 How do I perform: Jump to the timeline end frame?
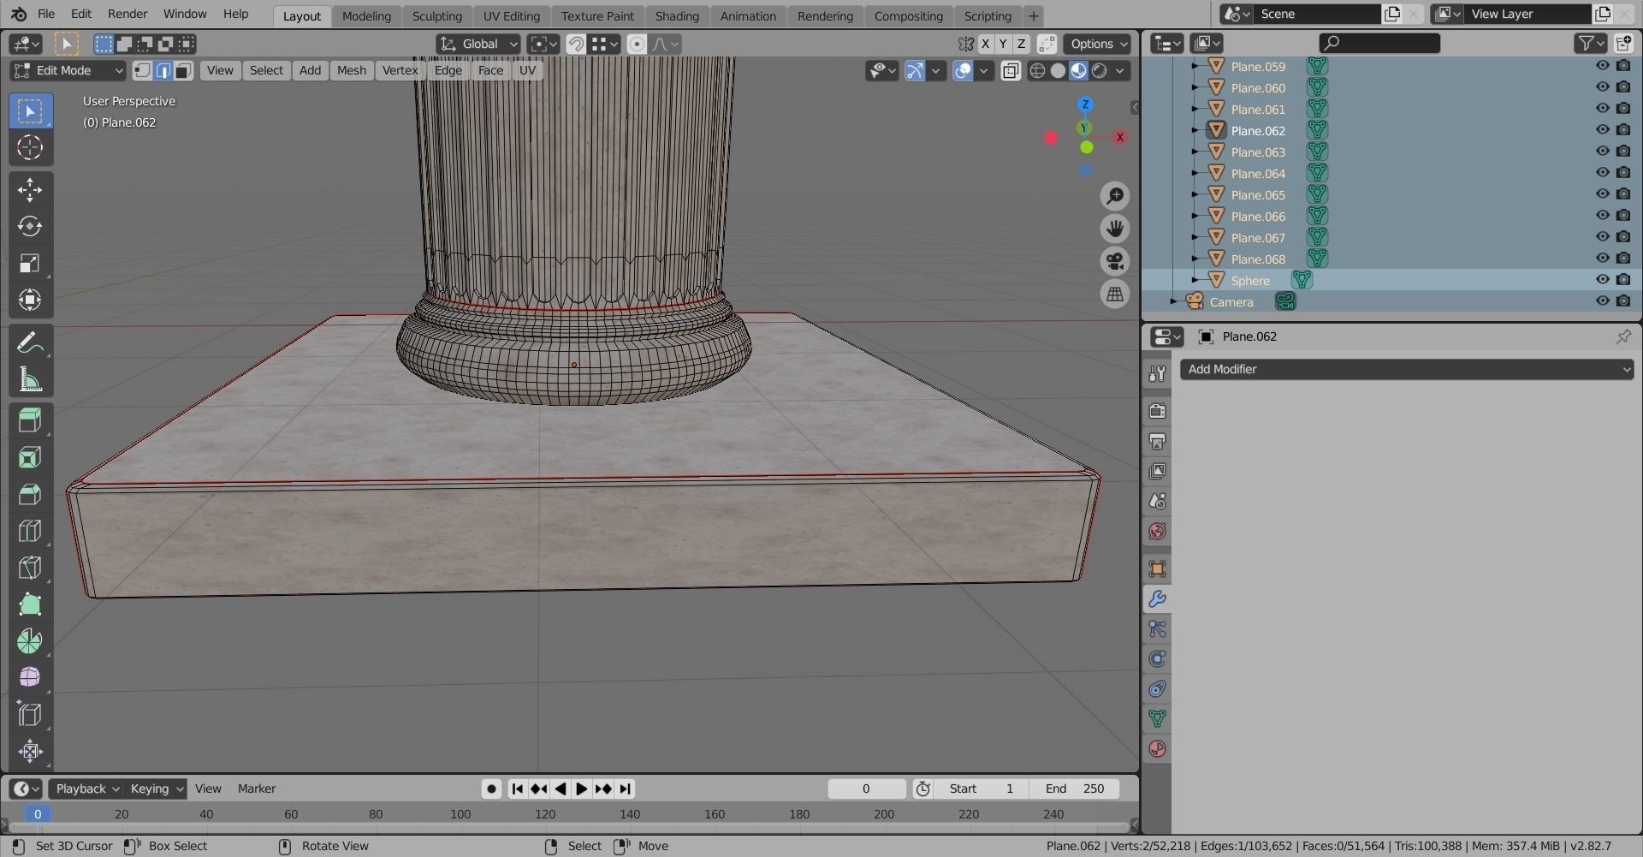point(626,789)
